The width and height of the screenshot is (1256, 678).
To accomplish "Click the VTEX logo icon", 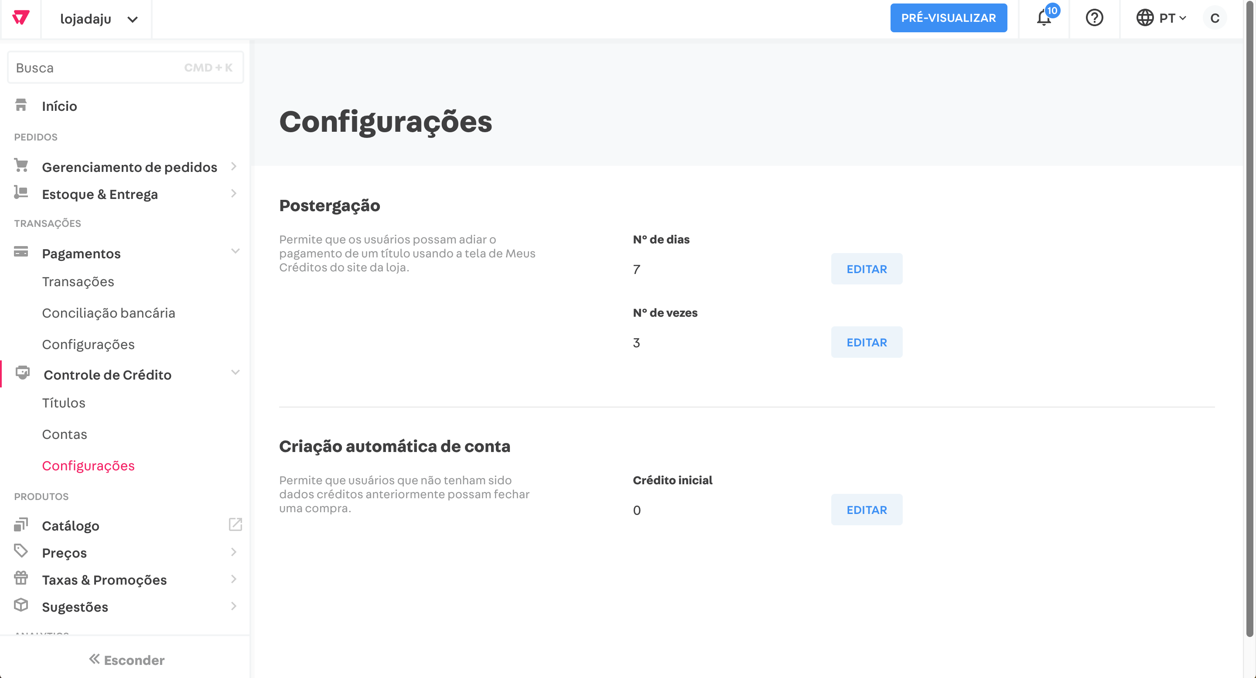I will click(20, 18).
